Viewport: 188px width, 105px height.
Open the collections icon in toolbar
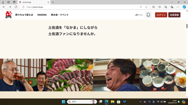(x=166, y=7)
